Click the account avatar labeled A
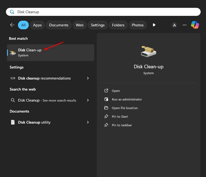Viewport: 206px width, 177px height. 174,25
